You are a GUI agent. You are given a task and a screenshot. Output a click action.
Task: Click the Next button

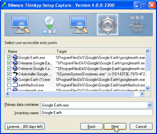(115, 126)
